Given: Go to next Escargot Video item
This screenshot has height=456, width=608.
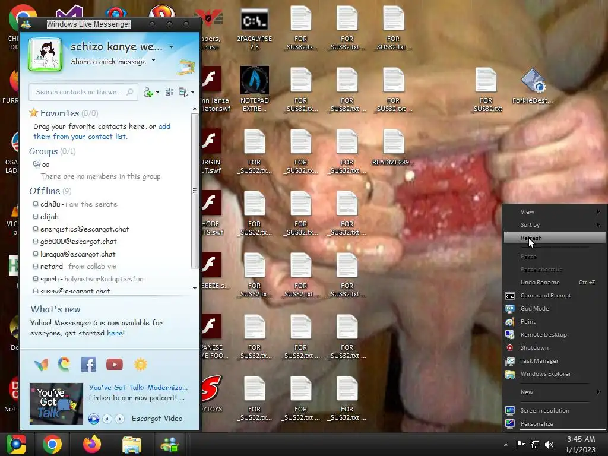Looking at the screenshot, I should 119,419.
